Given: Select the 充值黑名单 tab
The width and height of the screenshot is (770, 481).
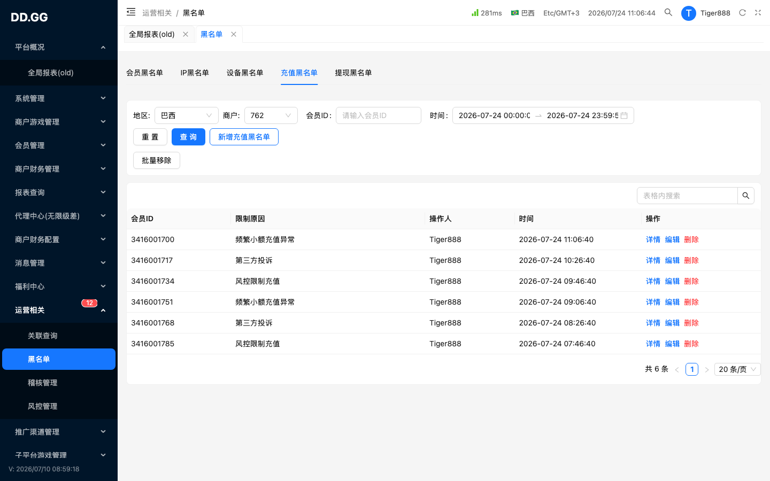Looking at the screenshot, I should pyautogui.click(x=299, y=73).
